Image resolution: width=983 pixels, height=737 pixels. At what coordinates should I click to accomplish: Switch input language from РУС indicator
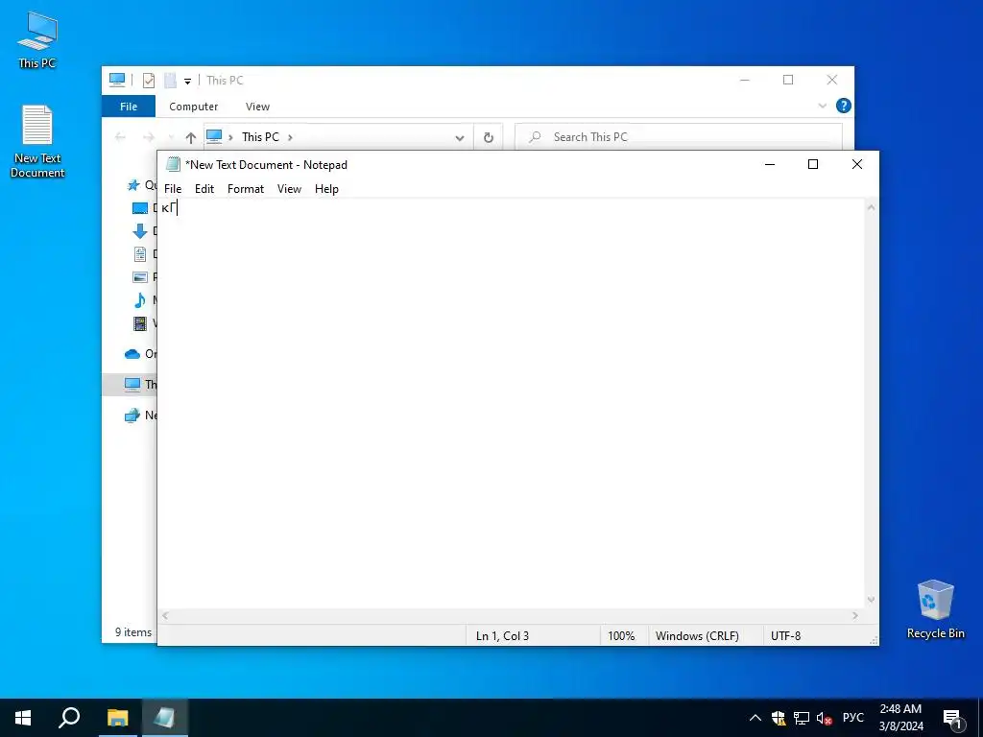pyautogui.click(x=853, y=718)
